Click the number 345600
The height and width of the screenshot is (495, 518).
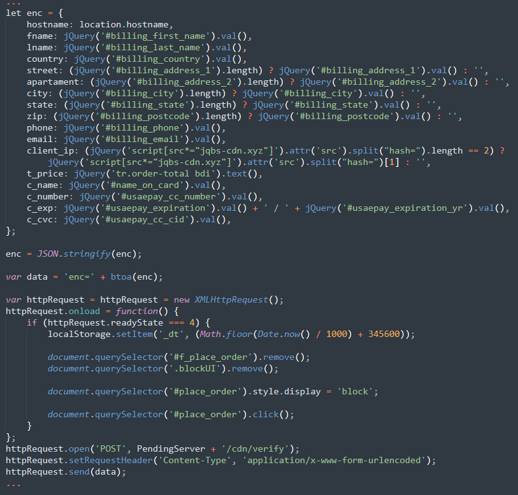click(x=384, y=334)
